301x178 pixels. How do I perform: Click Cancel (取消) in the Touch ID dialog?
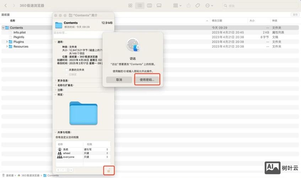pos(119,80)
